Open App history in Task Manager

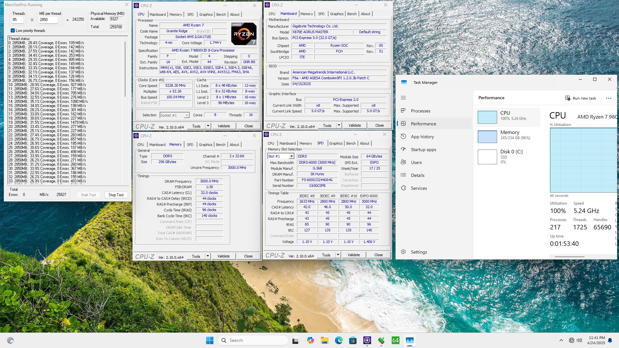point(434,137)
